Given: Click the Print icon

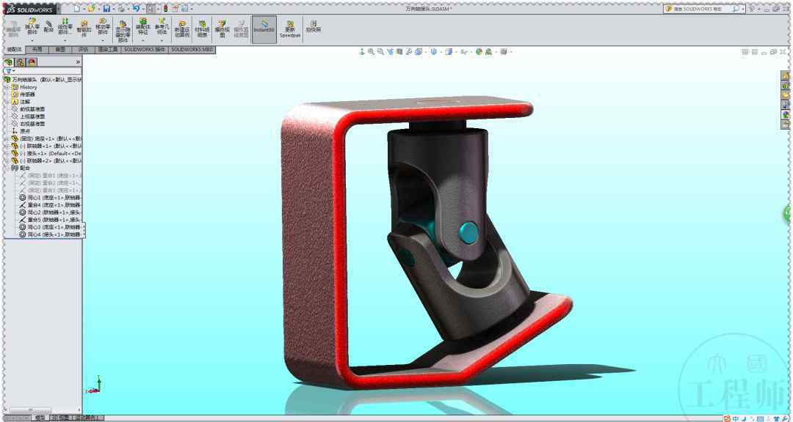Looking at the screenshot, I should tap(121, 9).
